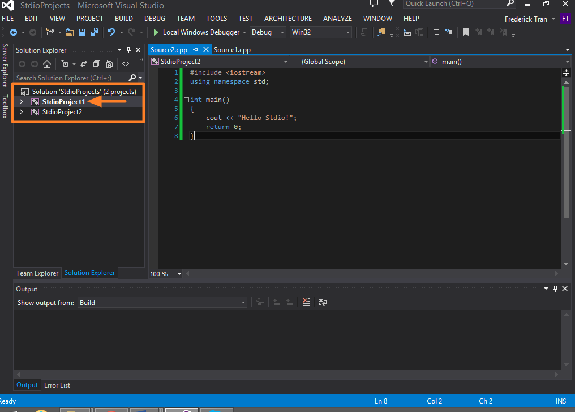Close the Source2.cpp tab

[206, 49]
